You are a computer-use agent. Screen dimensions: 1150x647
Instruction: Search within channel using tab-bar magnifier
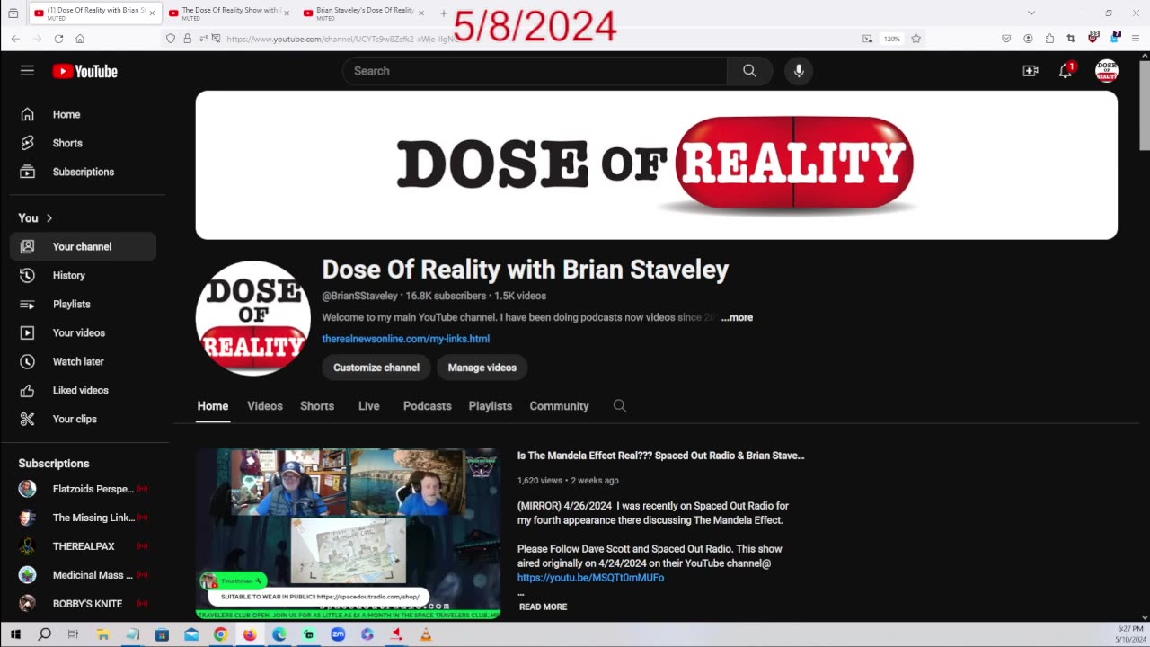coord(620,406)
